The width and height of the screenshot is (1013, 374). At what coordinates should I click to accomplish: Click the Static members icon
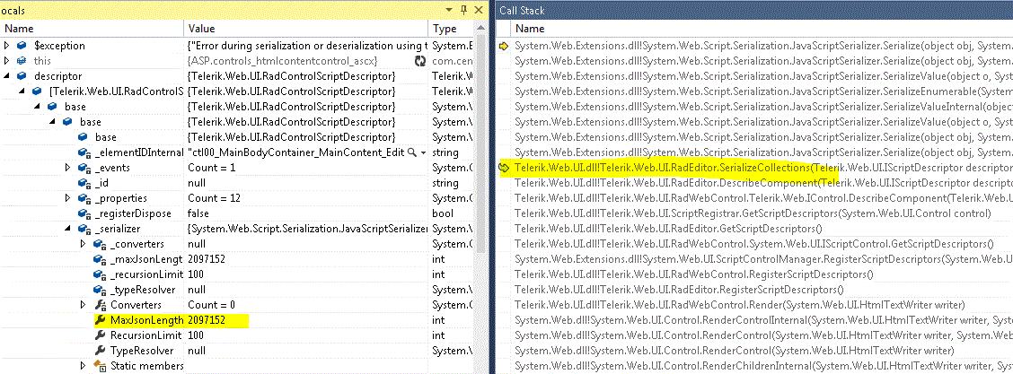pyautogui.click(x=101, y=366)
